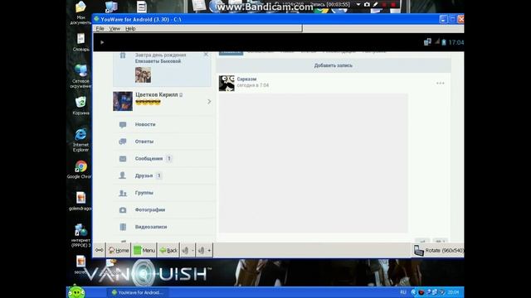
Task: Click the Новости speech bubble icon
Action: point(123,125)
